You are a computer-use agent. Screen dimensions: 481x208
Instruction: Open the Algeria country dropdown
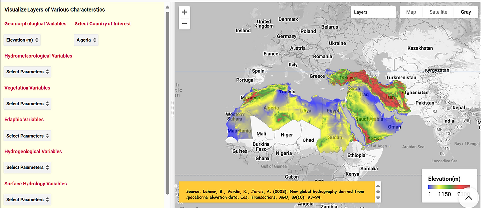tap(86, 40)
